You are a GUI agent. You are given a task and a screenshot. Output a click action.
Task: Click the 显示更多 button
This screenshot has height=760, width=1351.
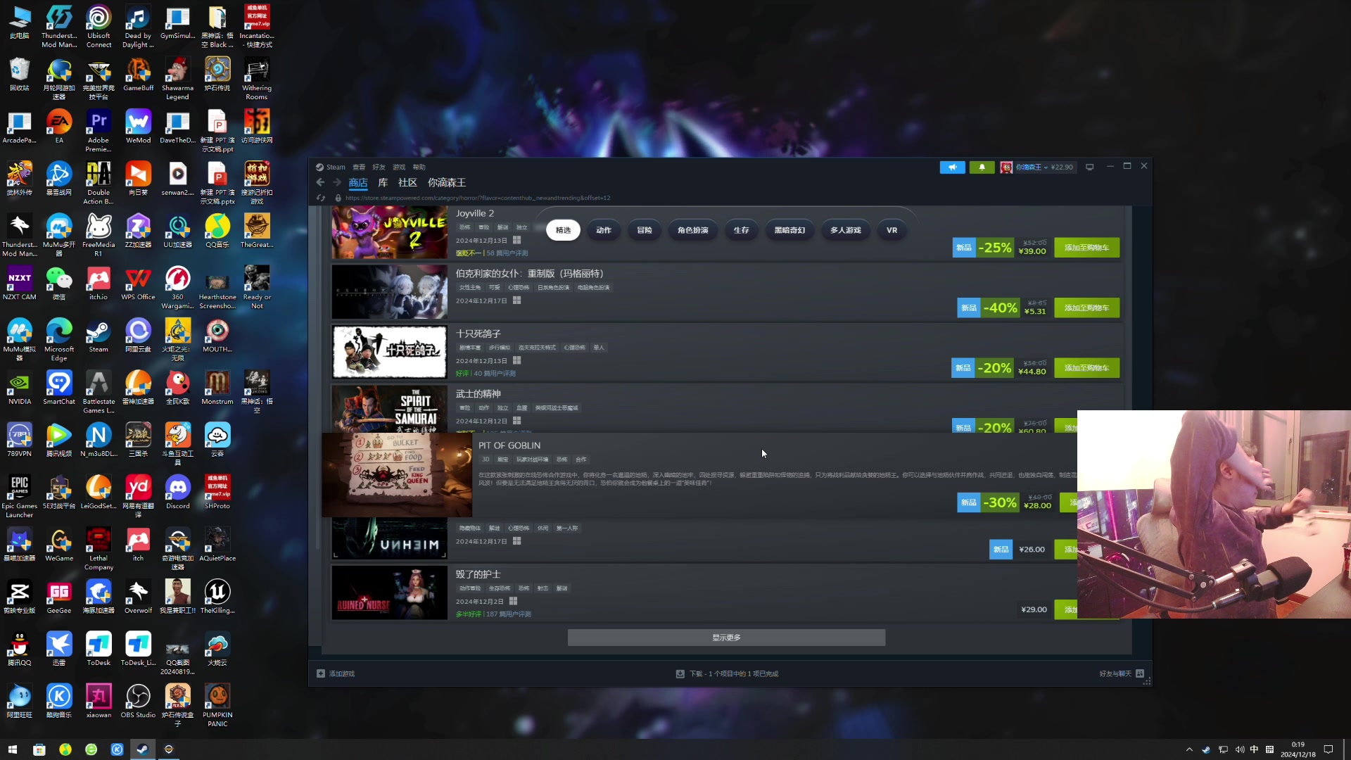[726, 638]
